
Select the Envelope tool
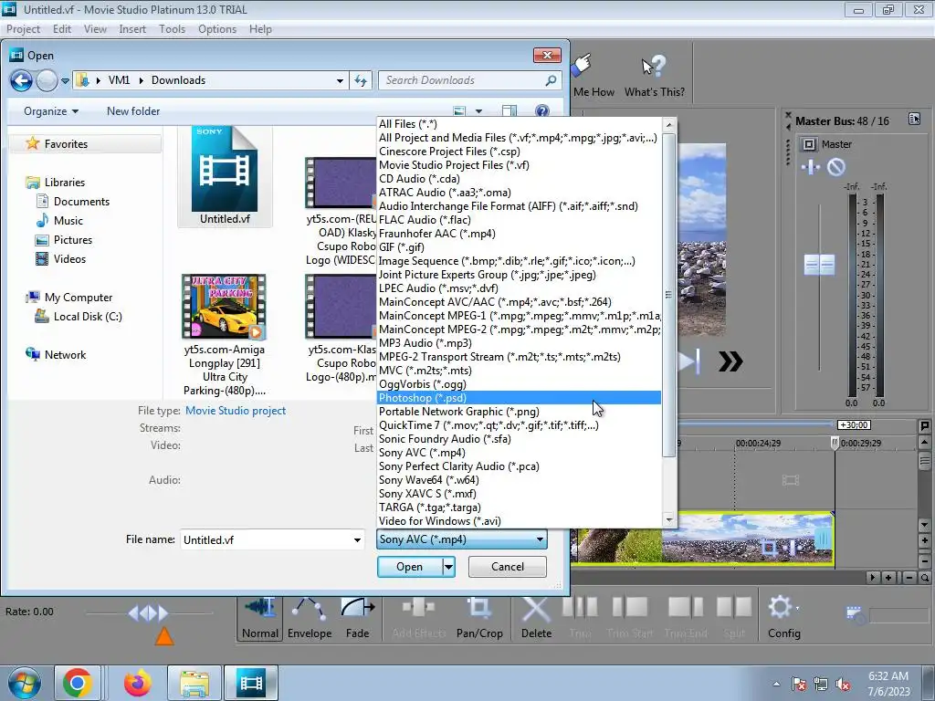(310, 619)
